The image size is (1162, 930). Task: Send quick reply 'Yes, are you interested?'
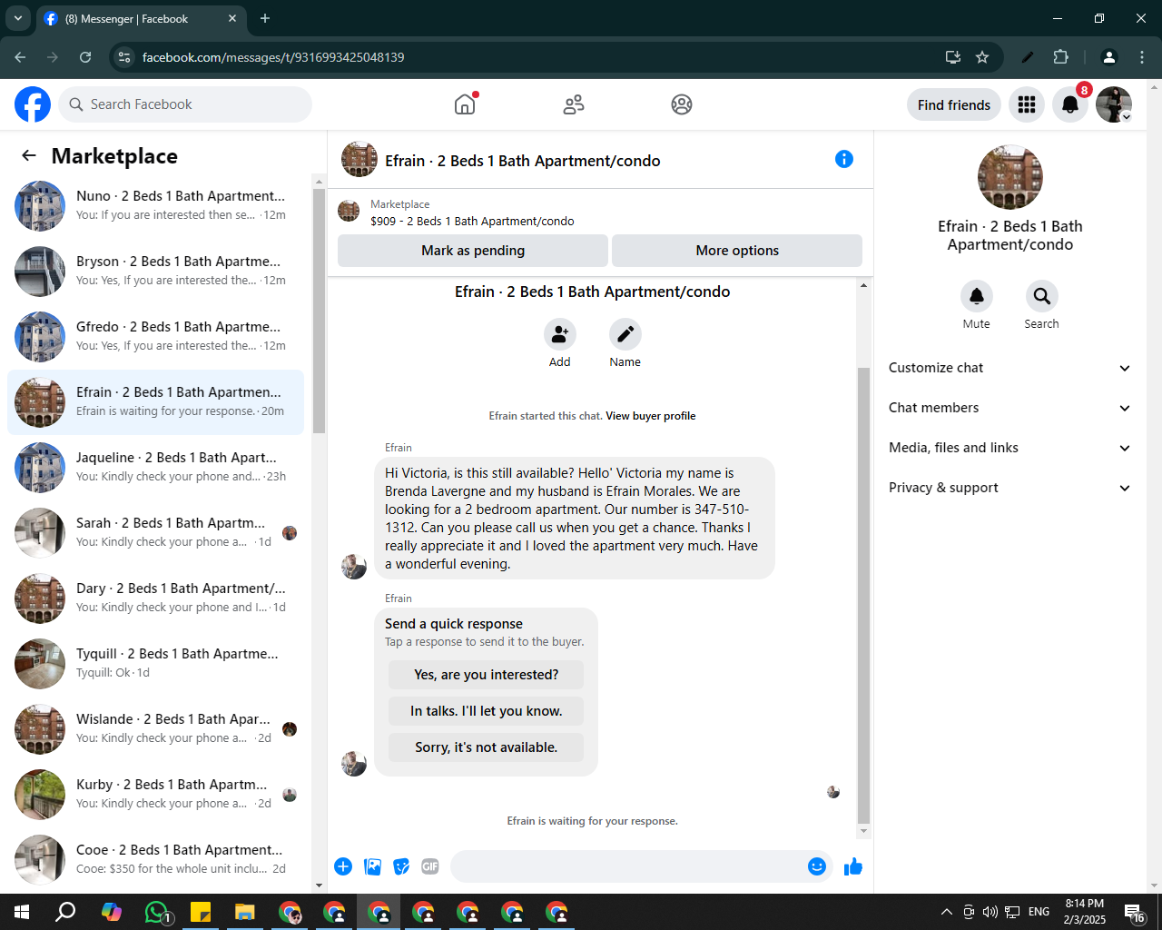tap(487, 675)
